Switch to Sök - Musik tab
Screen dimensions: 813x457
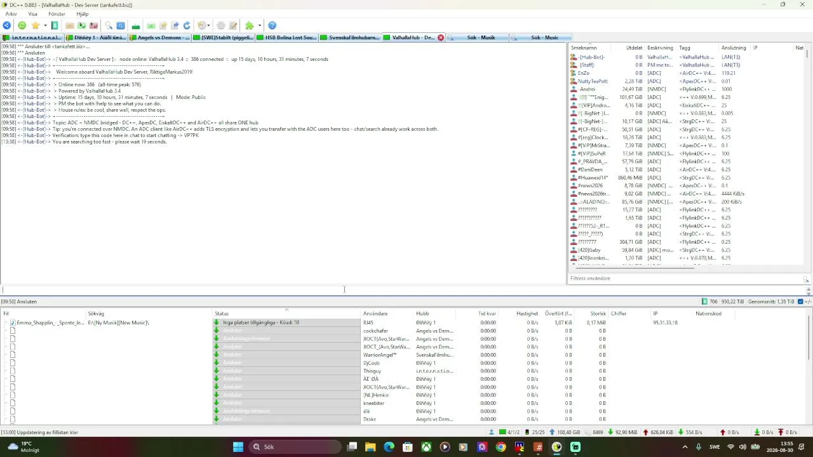[478, 37]
